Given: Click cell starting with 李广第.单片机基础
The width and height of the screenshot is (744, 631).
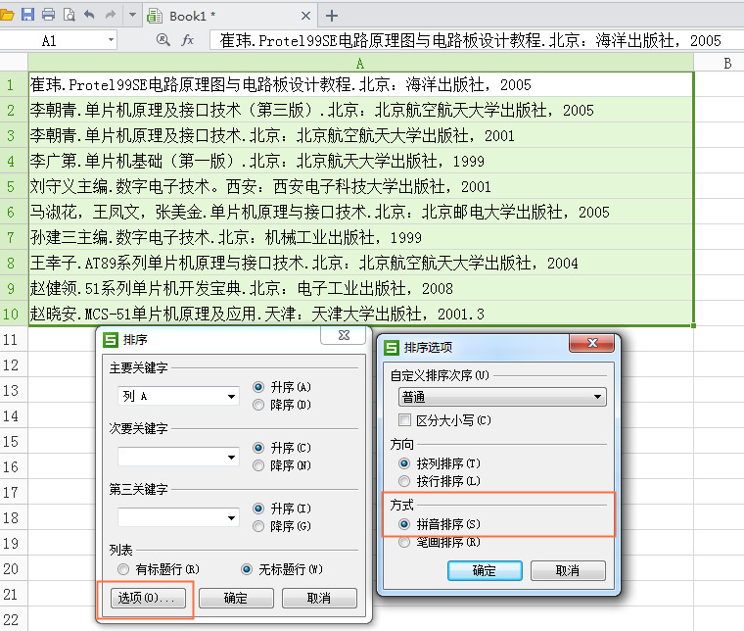Looking at the screenshot, I should 360,161.
